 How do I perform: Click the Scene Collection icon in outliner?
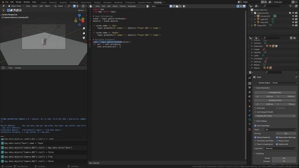252,10
